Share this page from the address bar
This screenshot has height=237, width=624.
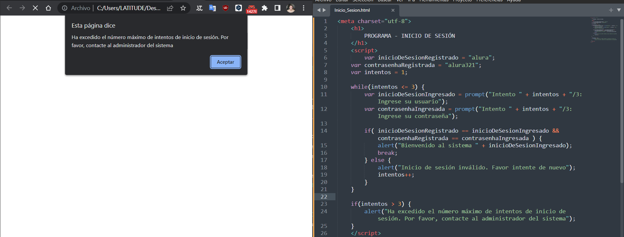[170, 8]
